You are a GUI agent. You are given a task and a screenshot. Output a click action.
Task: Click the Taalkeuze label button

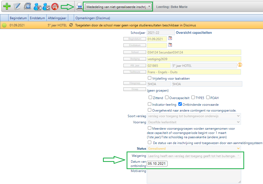click(x=135, y=72)
